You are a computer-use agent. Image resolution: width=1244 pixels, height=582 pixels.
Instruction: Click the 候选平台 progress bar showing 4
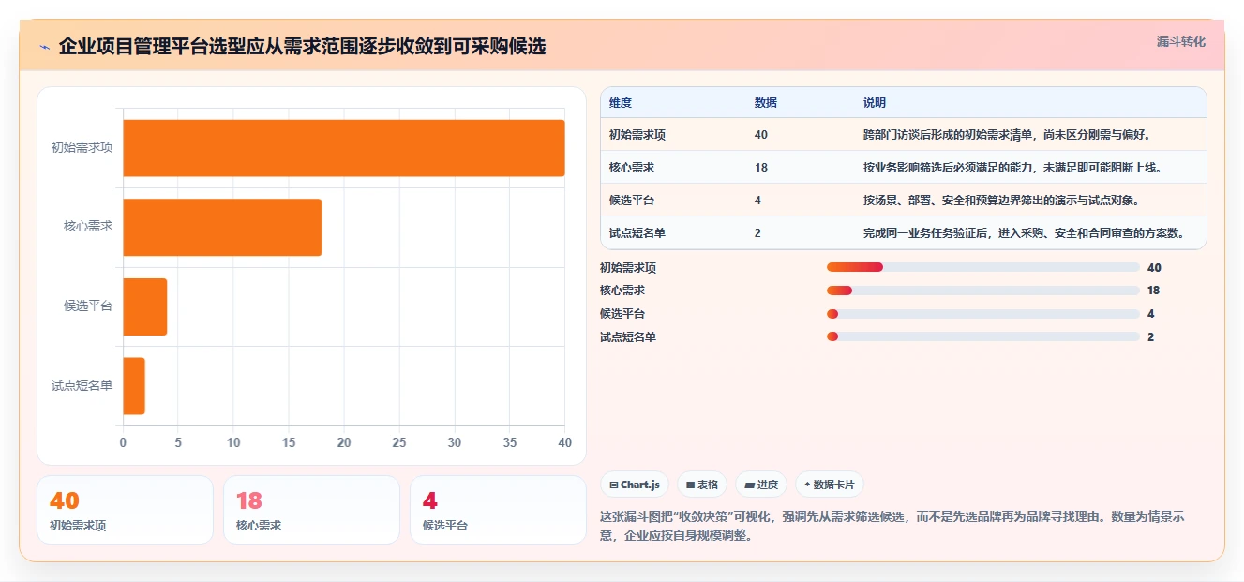tap(982, 314)
